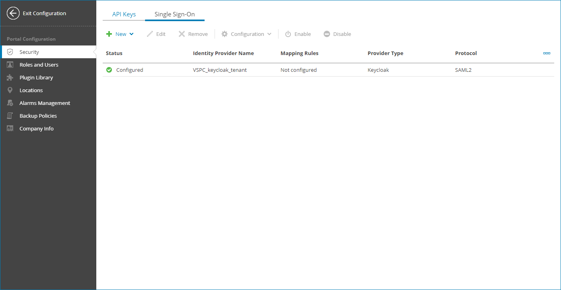The height and width of the screenshot is (290, 561).
Task: Disable the selected identity provider
Action: point(337,34)
